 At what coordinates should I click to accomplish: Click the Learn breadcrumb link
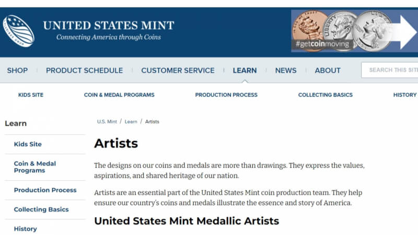pyautogui.click(x=131, y=122)
